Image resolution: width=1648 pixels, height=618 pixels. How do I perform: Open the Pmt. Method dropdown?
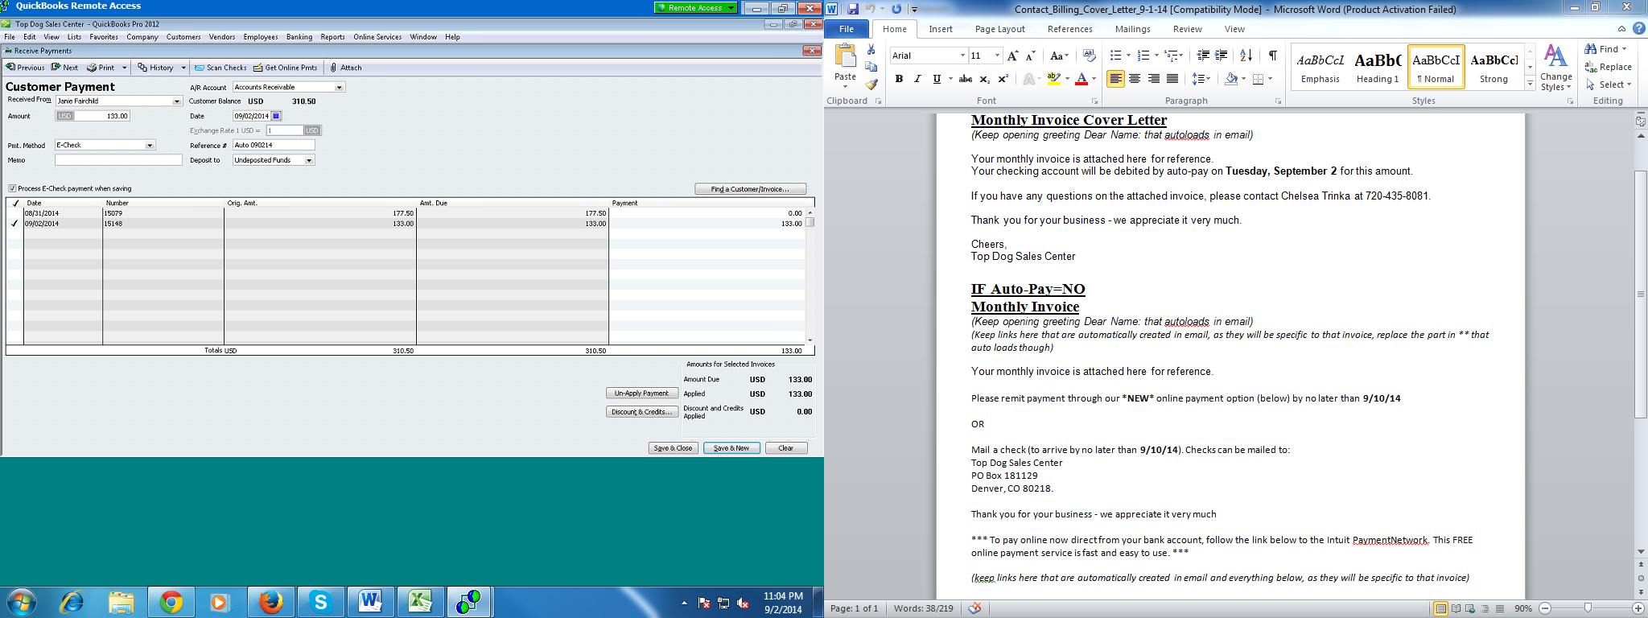pyautogui.click(x=150, y=146)
